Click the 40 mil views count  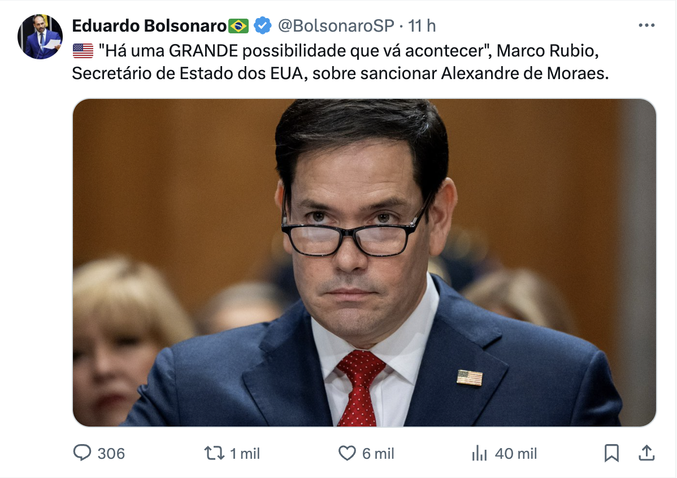(516, 453)
